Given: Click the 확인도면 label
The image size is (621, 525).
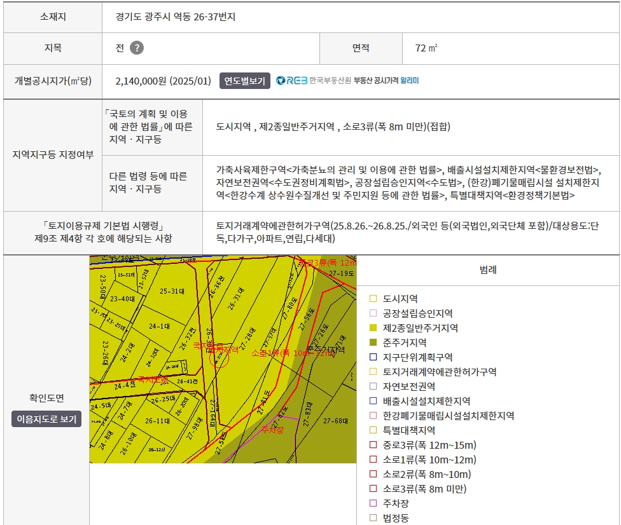Looking at the screenshot, I should pos(46,398).
